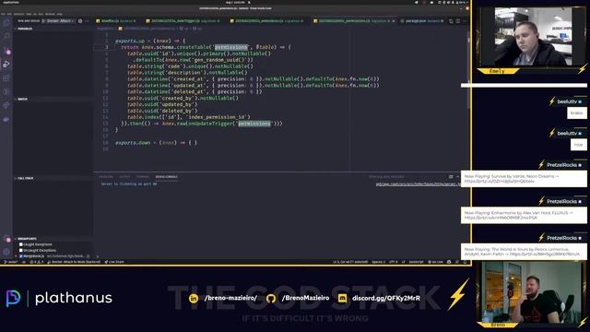Open the TERMINAL panel tab
The height and width of the screenshot is (332, 590).
point(143,176)
